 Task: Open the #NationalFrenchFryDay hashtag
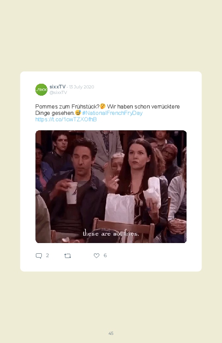[112, 113]
